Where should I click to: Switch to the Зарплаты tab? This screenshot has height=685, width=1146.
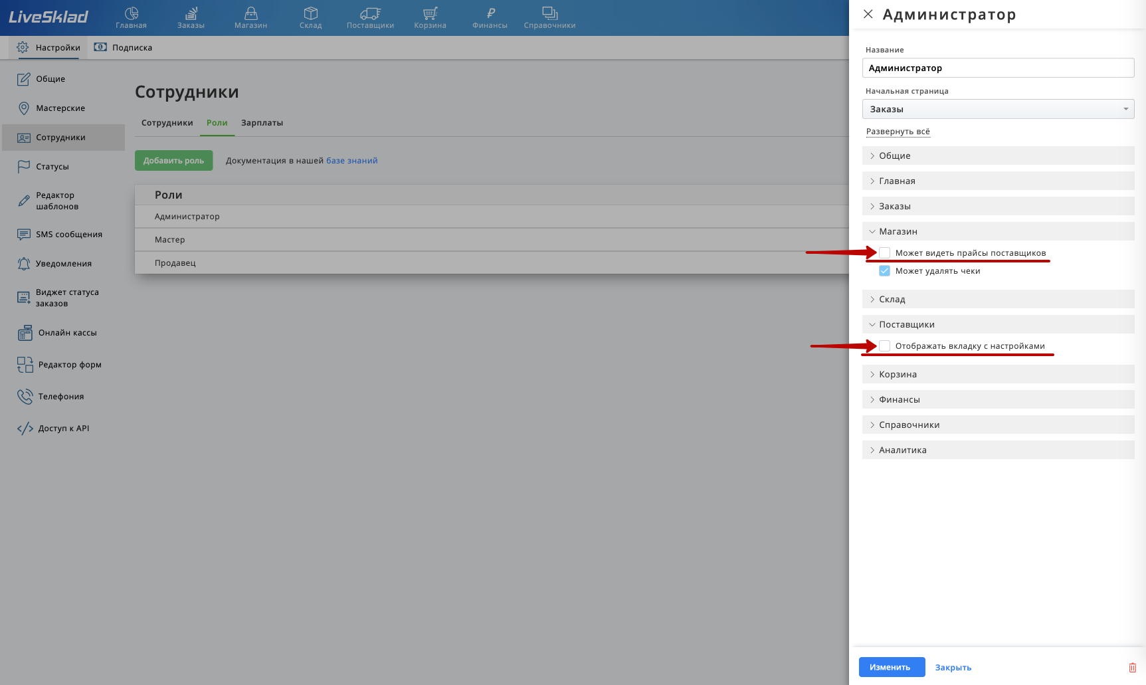(262, 123)
